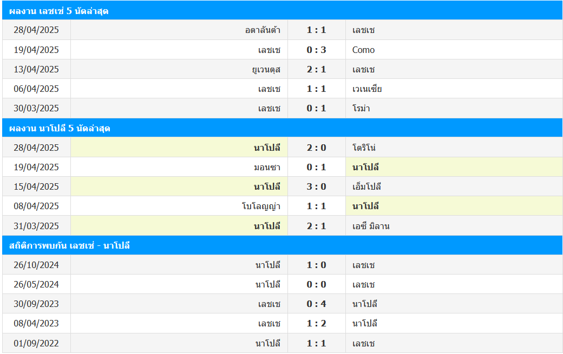Click score 0 : 3 in Como row
This screenshot has width=563, height=354.
[316, 50]
